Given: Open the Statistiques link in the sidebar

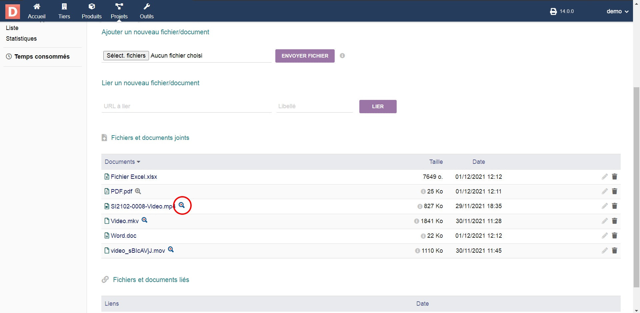Looking at the screenshot, I should 21,39.
